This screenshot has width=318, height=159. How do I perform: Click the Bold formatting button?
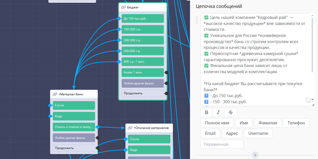point(207,112)
